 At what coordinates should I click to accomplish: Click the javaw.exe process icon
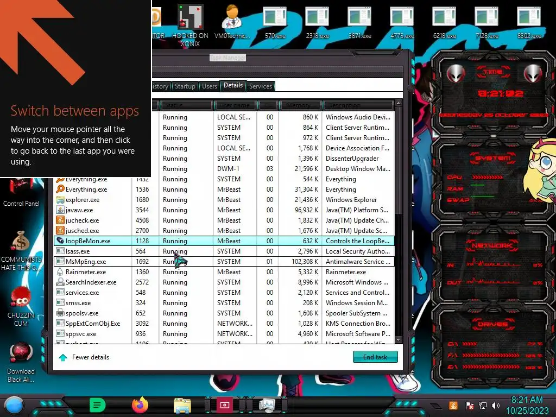pyautogui.click(x=60, y=210)
